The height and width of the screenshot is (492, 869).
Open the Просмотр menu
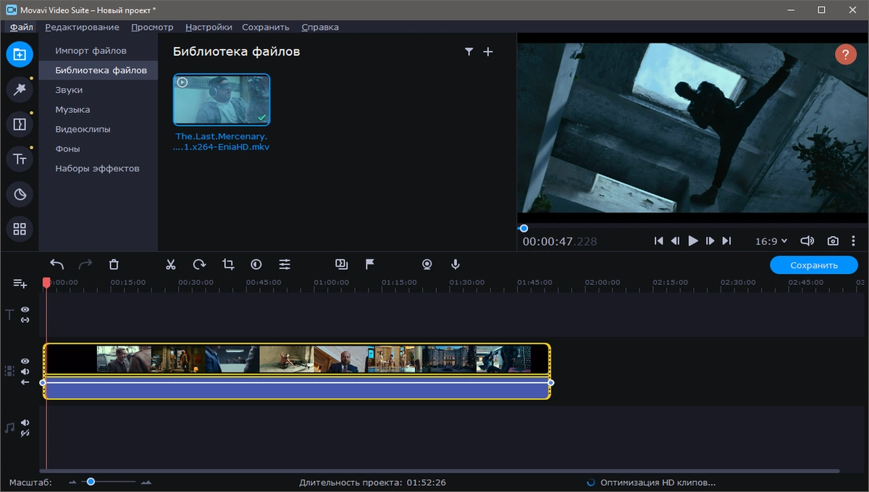[152, 27]
